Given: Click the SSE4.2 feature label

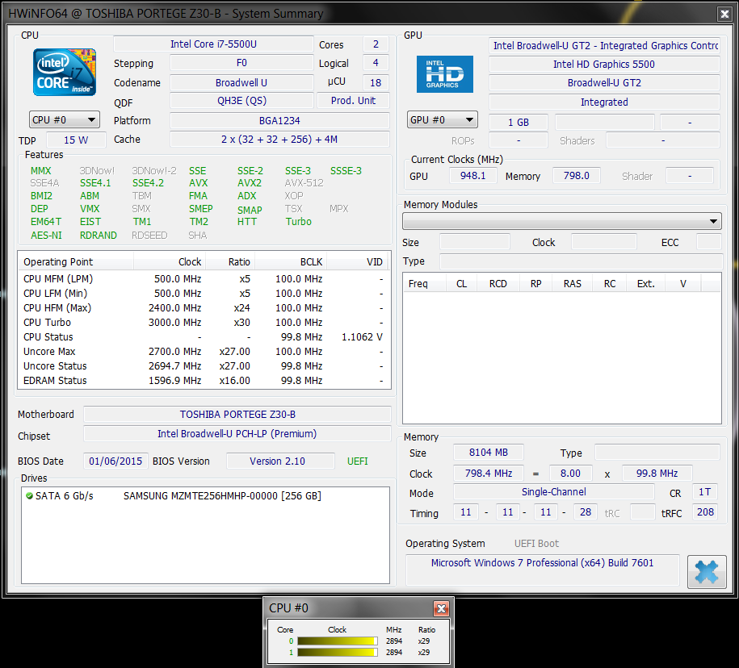Looking at the screenshot, I should click(x=148, y=182).
